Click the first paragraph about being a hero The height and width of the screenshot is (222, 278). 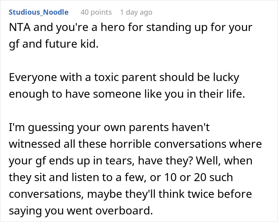pyautogui.click(x=131, y=35)
